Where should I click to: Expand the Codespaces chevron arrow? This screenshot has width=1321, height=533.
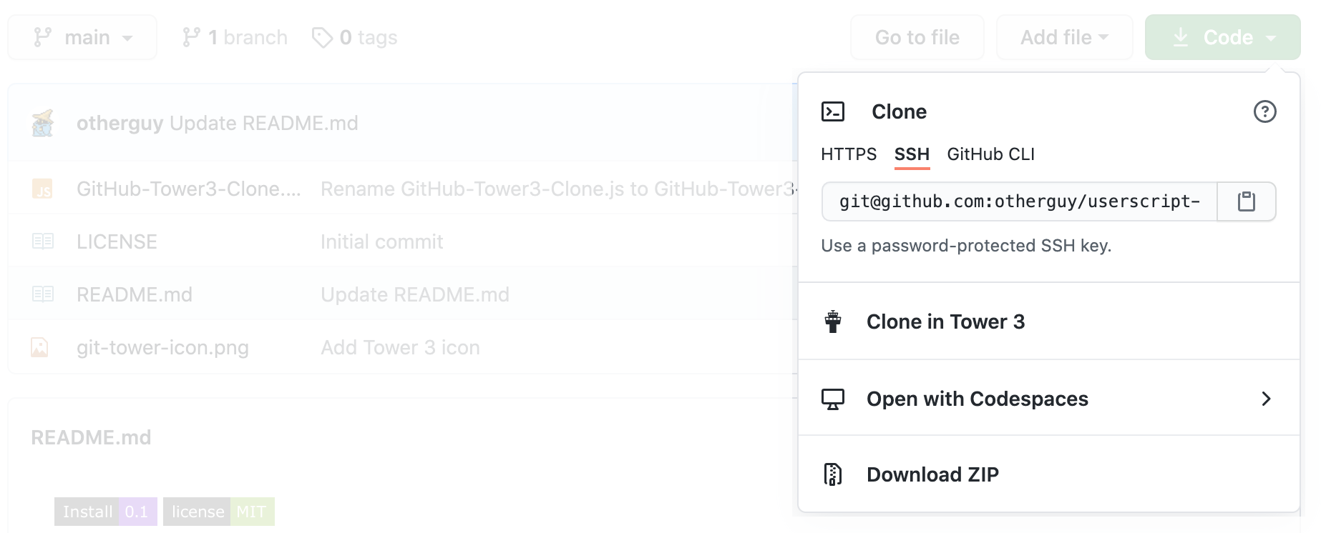[x=1266, y=399]
